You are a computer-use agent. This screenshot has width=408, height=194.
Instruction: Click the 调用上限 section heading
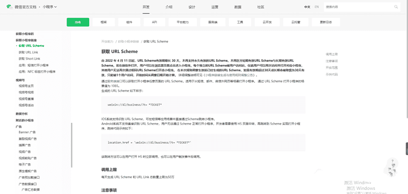109,169
